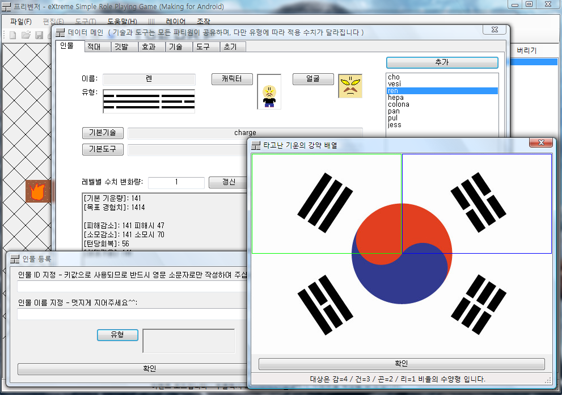Click the [피해감소]: 141 피해시 47 line

coord(124,226)
